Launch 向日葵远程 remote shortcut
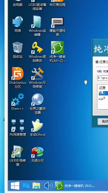 [57, 3]
